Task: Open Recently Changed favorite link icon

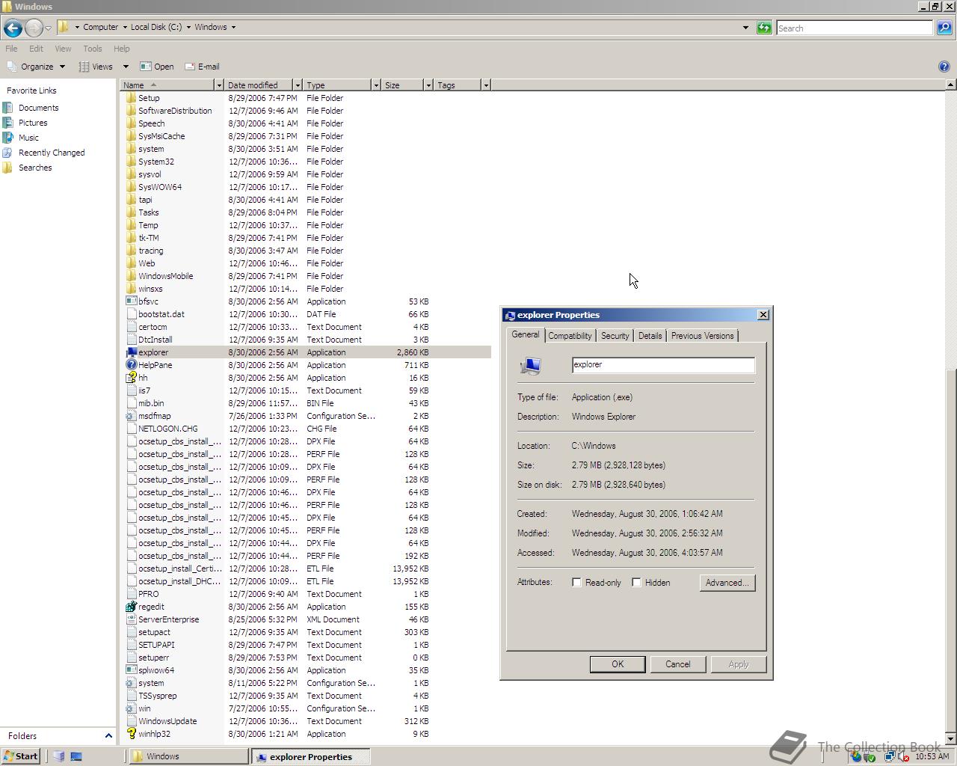Action: click(x=8, y=153)
